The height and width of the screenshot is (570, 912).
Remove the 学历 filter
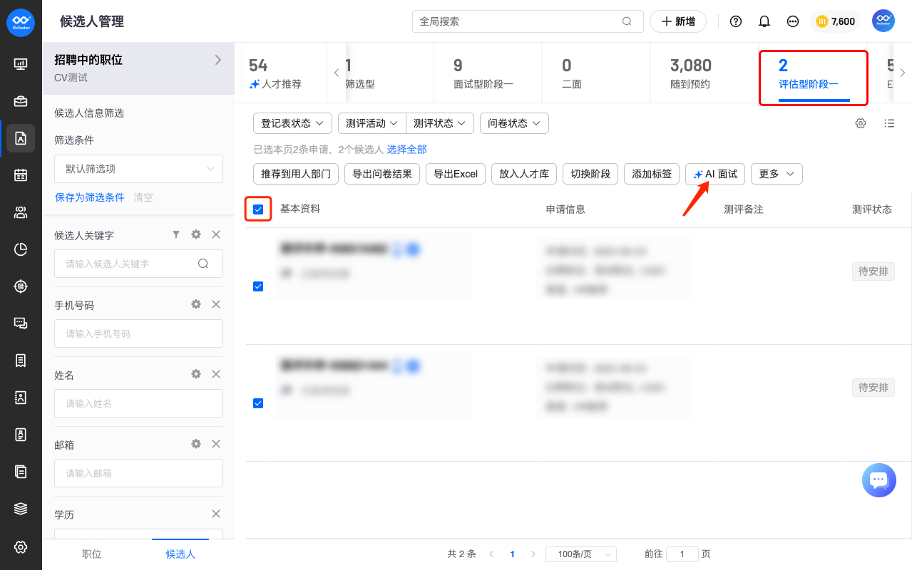tap(216, 514)
